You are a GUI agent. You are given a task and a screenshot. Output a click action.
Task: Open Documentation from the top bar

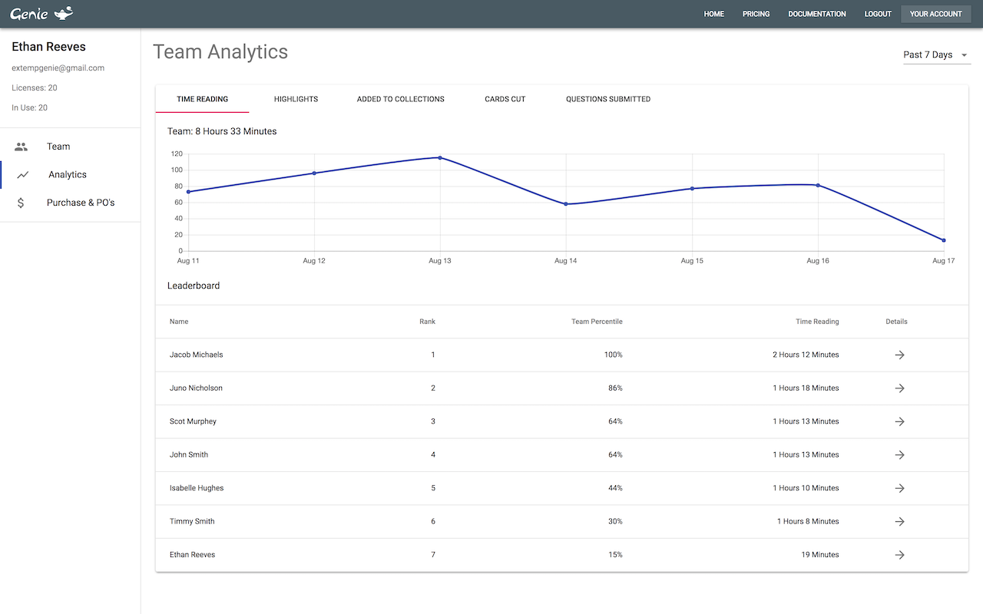tap(817, 14)
